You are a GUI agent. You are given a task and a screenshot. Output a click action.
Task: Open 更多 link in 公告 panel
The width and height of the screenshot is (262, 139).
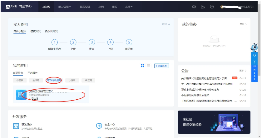click(243, 71)
